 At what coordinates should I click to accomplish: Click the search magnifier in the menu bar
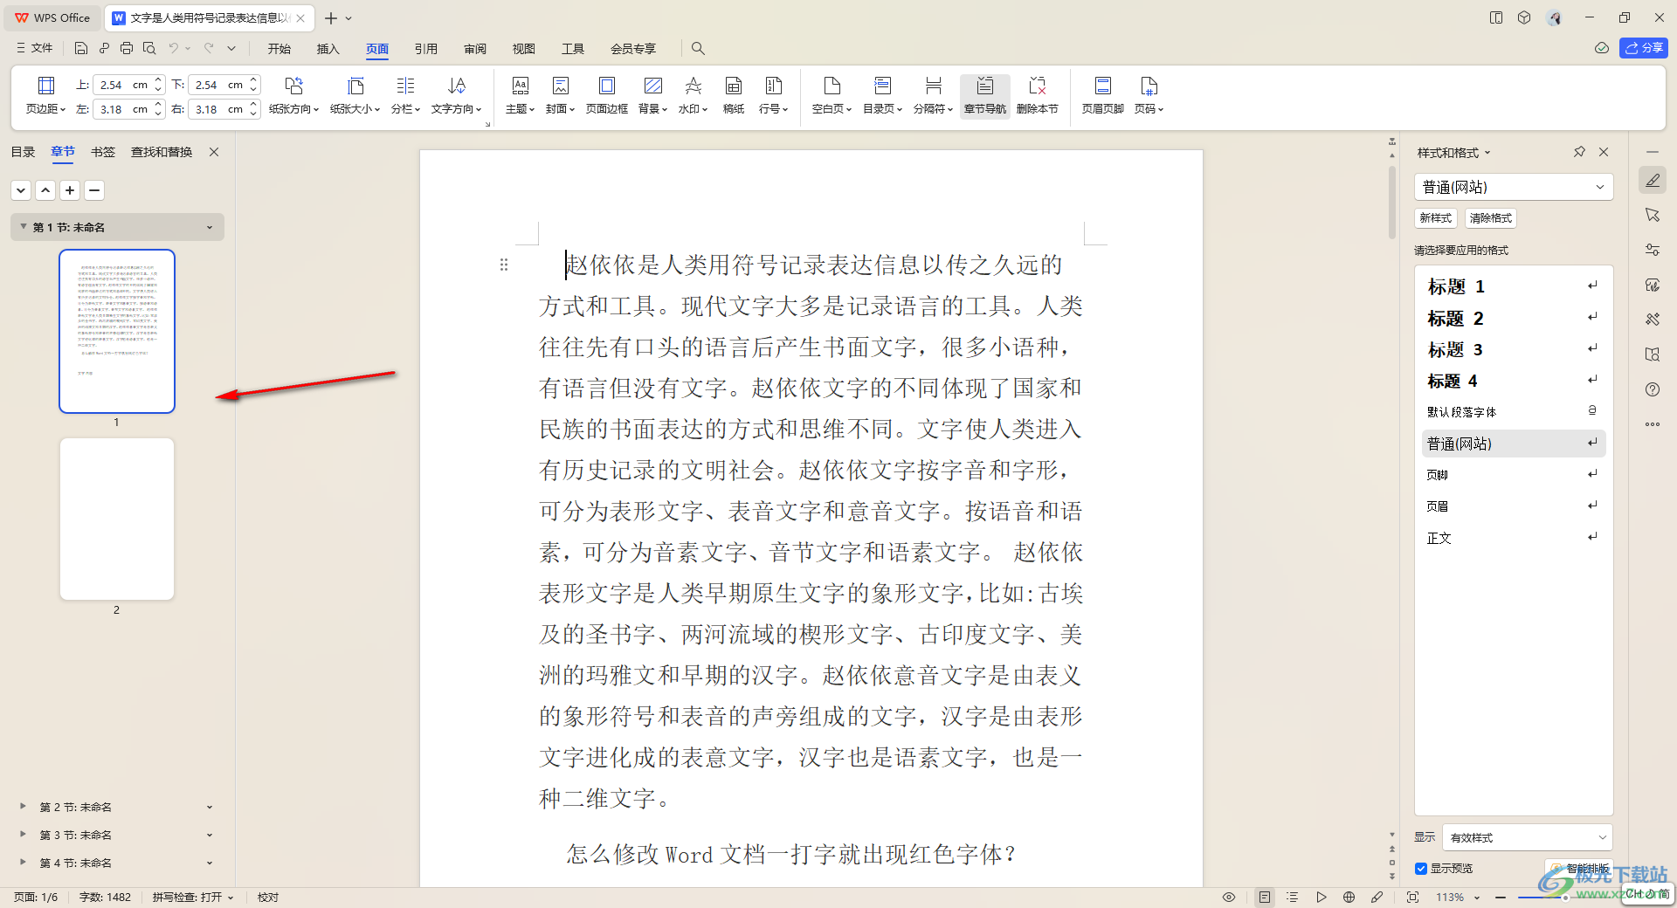point(698,48)
